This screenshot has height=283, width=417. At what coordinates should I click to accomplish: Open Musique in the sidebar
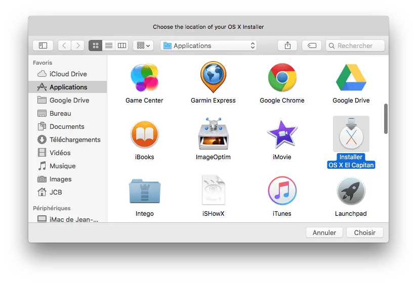tap(68, 166)
